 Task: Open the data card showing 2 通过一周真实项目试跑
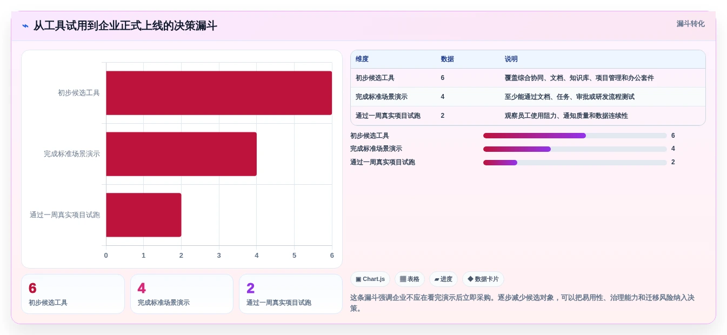tap(291, 294)
